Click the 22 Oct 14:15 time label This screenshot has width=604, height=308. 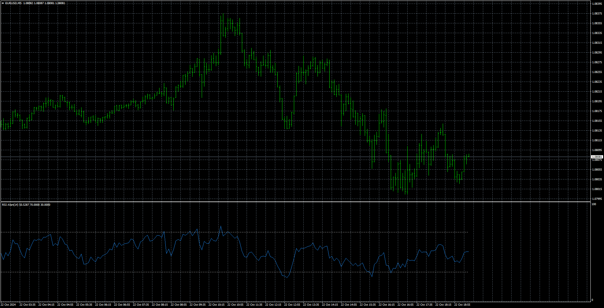point(330,305)
